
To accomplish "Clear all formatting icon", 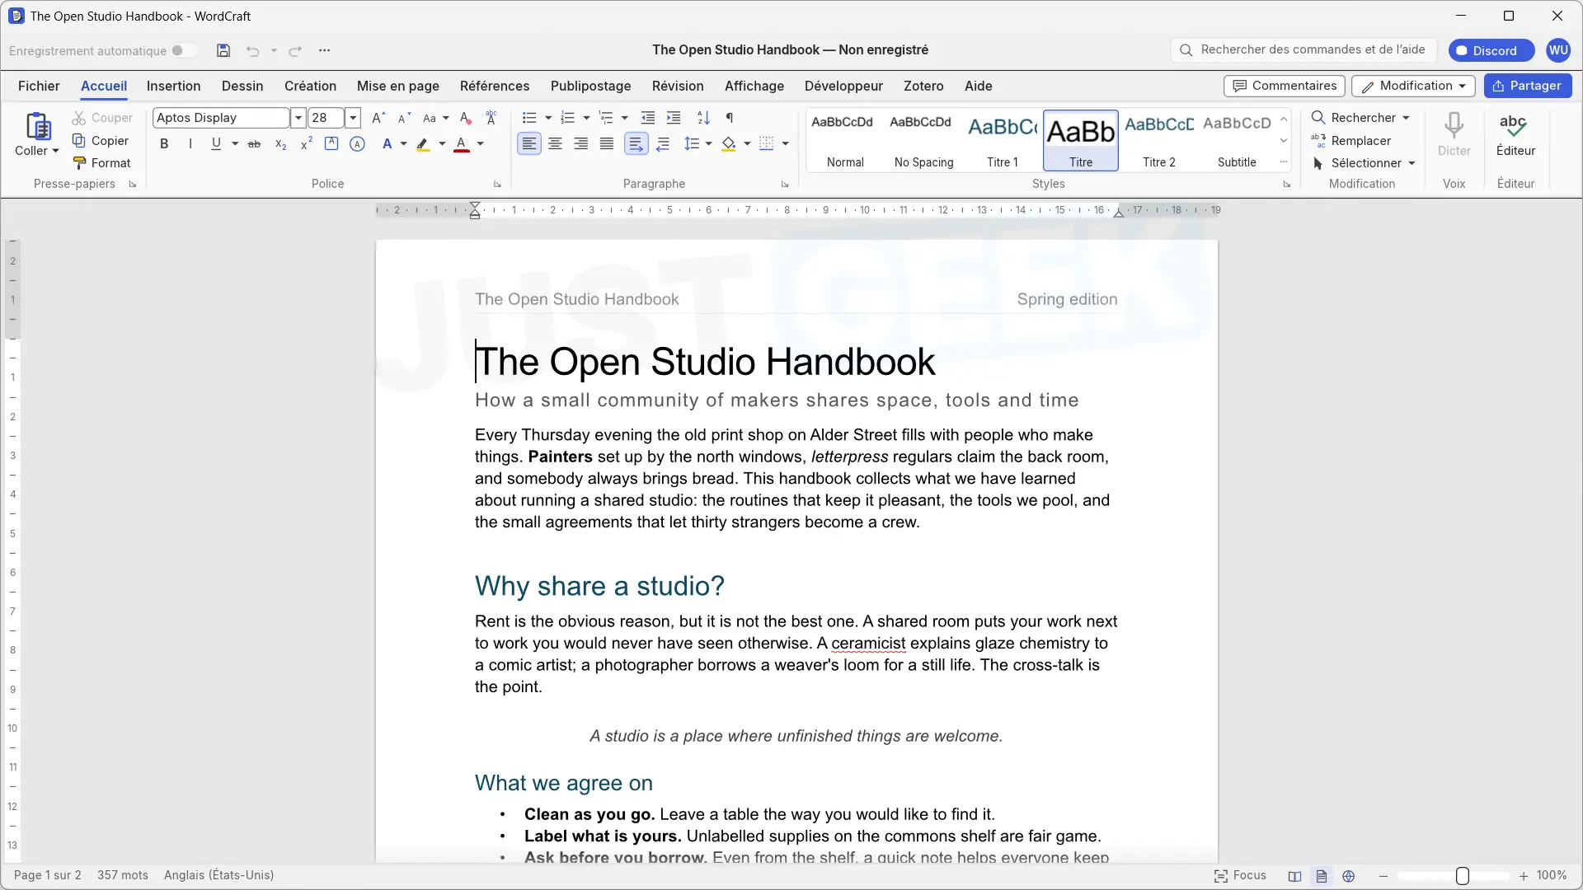I will pos(465,118).
